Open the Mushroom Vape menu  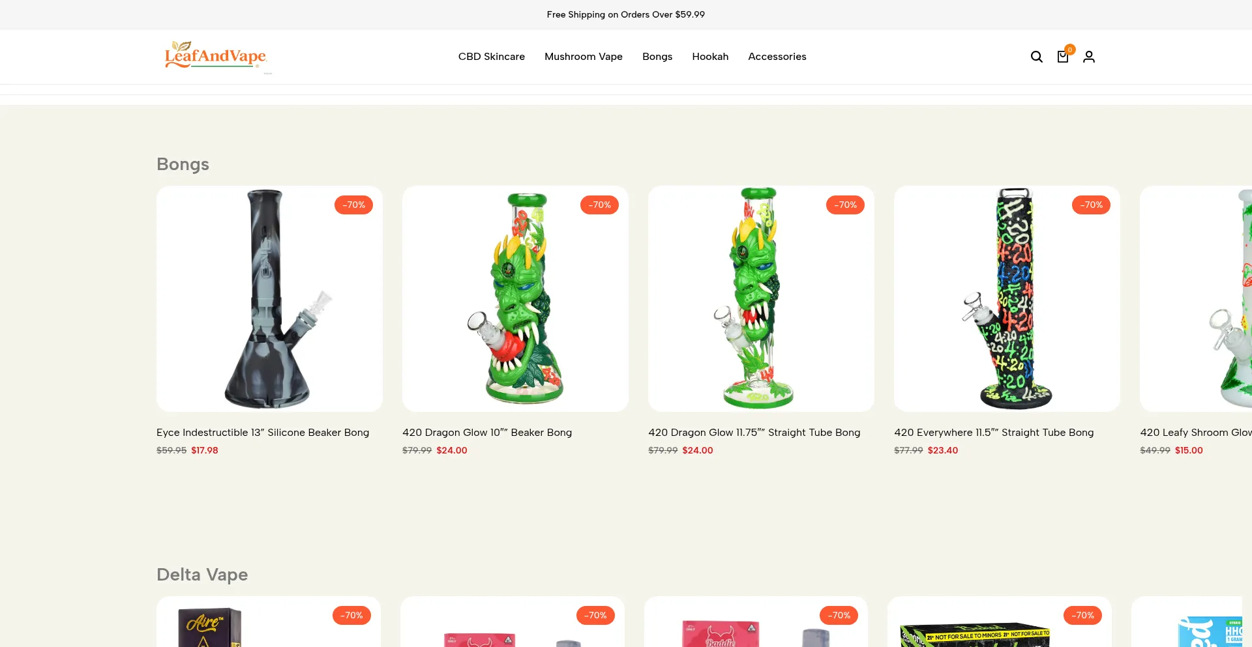583,57
